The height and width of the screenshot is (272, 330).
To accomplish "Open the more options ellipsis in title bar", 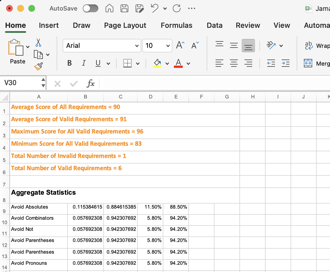I will coord(191,8).
